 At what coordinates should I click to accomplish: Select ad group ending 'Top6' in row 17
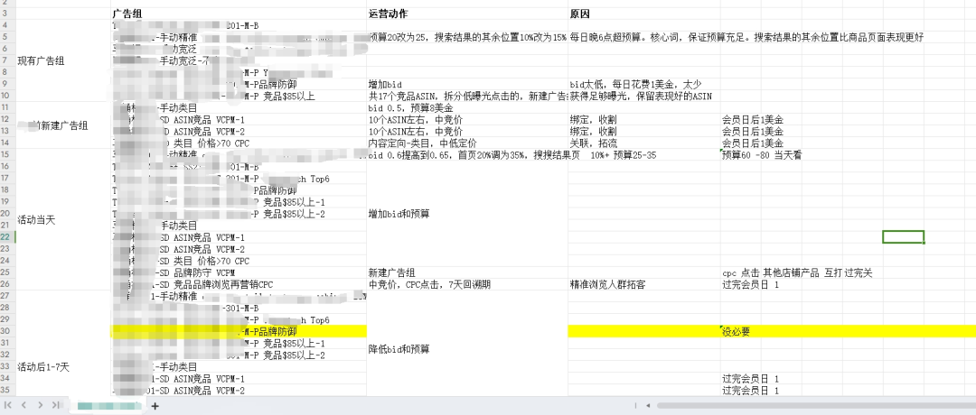239,179
